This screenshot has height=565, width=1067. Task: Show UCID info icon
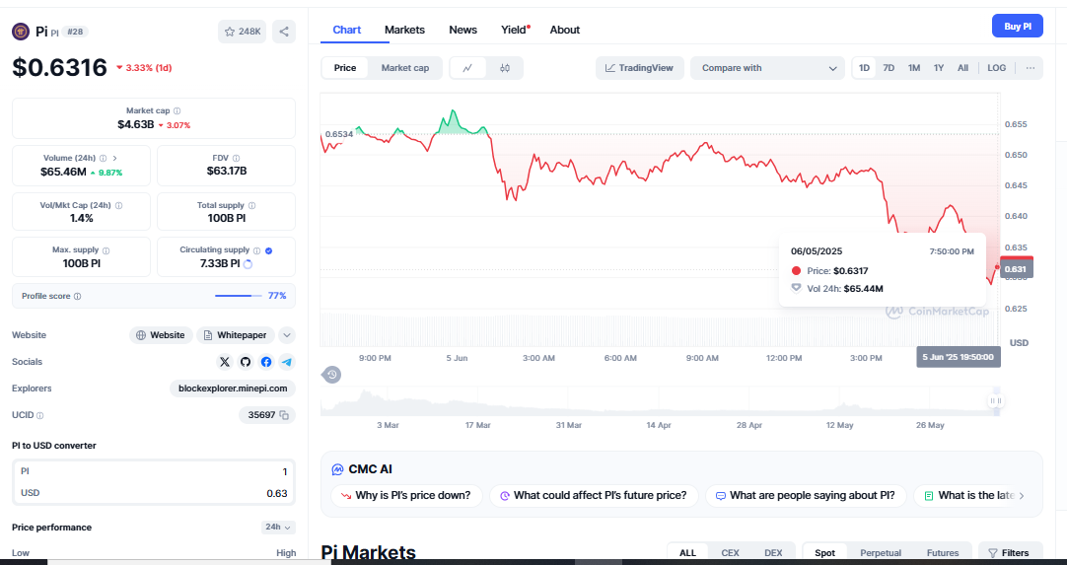tap(39, 415)
